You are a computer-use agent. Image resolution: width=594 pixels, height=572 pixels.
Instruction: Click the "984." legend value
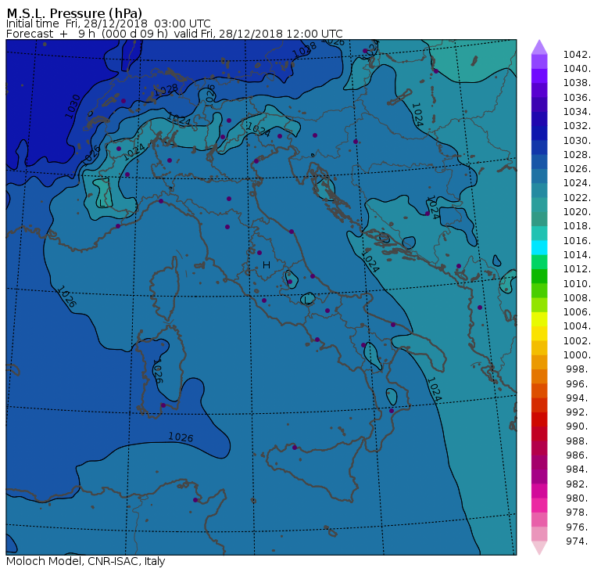pos(578,469)
